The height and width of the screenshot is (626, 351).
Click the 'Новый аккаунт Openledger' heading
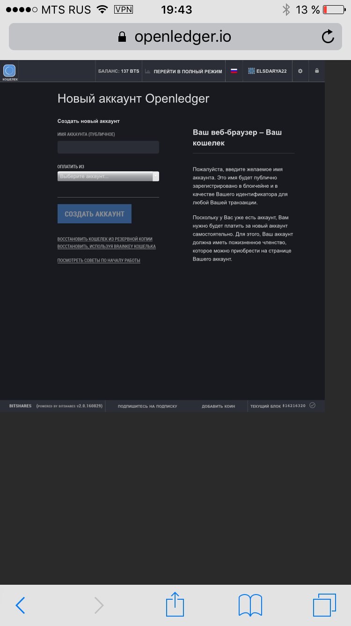click(x=133, y=99)
